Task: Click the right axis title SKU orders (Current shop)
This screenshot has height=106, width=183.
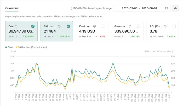Action: pos(158,51)
